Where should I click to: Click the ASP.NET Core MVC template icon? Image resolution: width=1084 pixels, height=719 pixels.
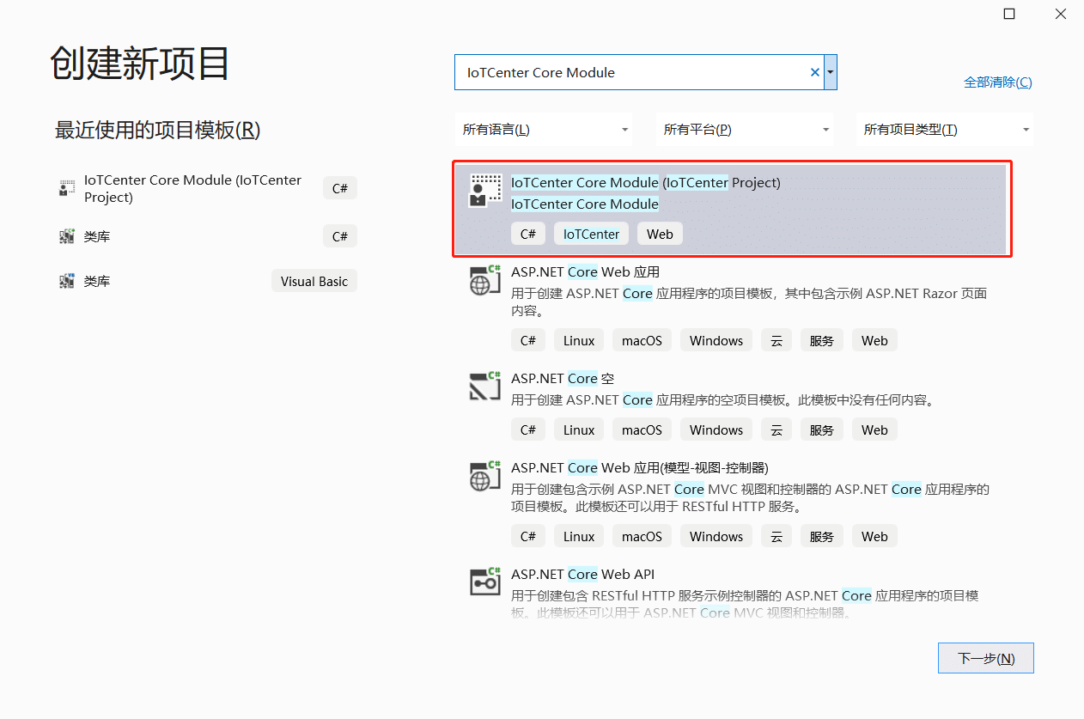point(484,476)
